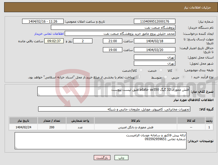Click the delivery province field تهران

154,57
